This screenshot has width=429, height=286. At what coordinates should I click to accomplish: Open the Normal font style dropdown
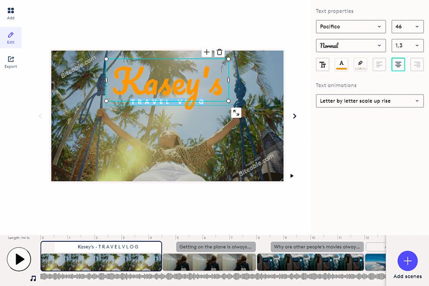tap(351, 46)
